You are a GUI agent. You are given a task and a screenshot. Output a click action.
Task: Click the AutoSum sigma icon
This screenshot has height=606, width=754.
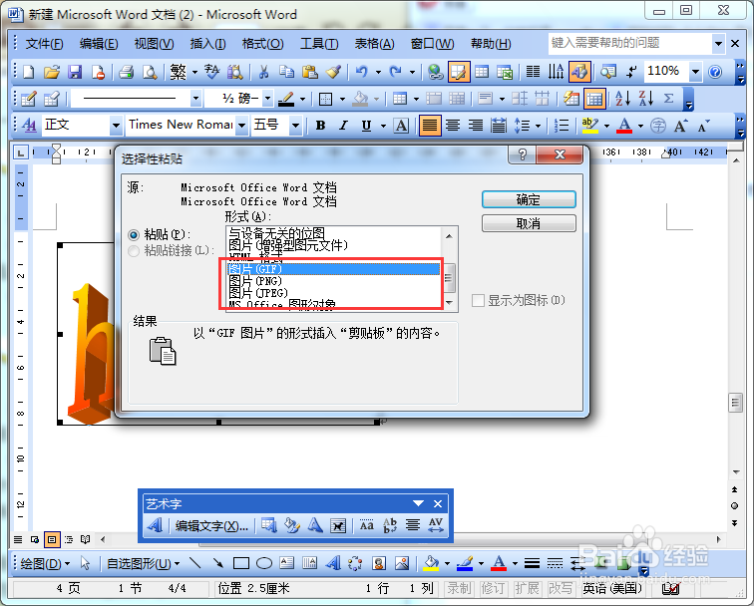[669, 99]
